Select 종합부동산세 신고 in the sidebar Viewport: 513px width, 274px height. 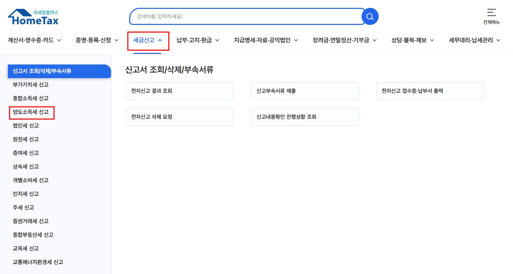point(32,235)
